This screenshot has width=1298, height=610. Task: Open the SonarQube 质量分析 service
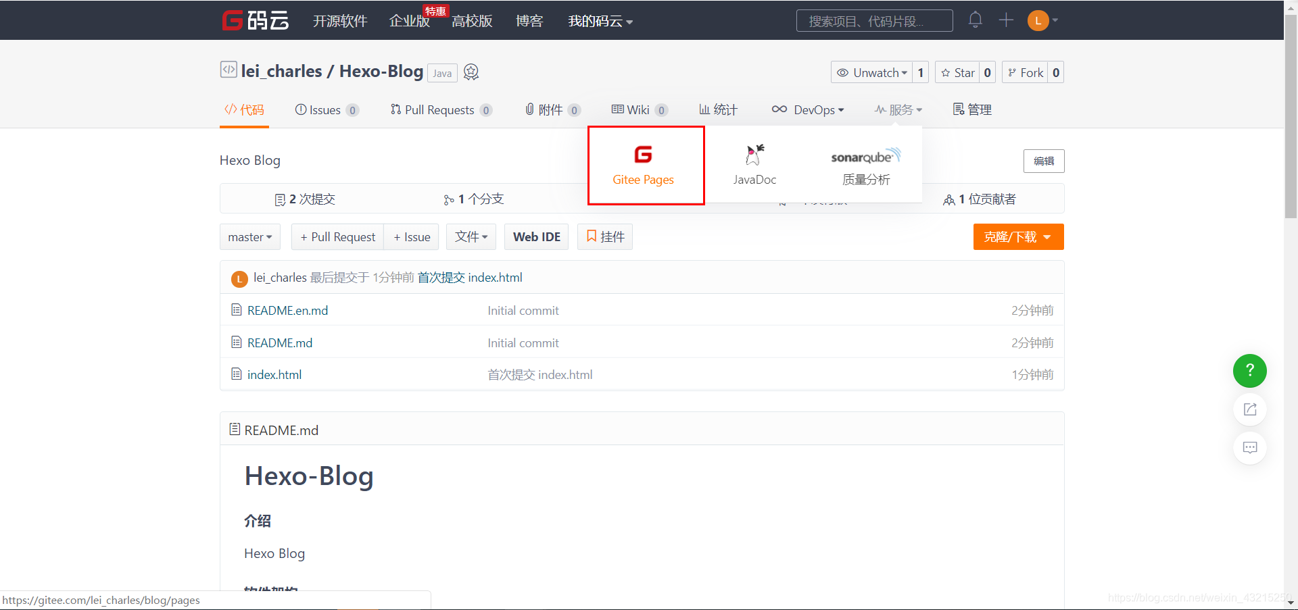[x=866, y=166]
